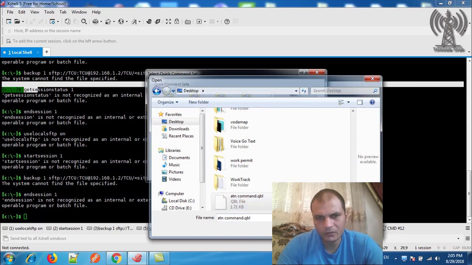472x265 pixels.
Task: Launch Xagent leaf icon in toolbar
Action: 157,21
